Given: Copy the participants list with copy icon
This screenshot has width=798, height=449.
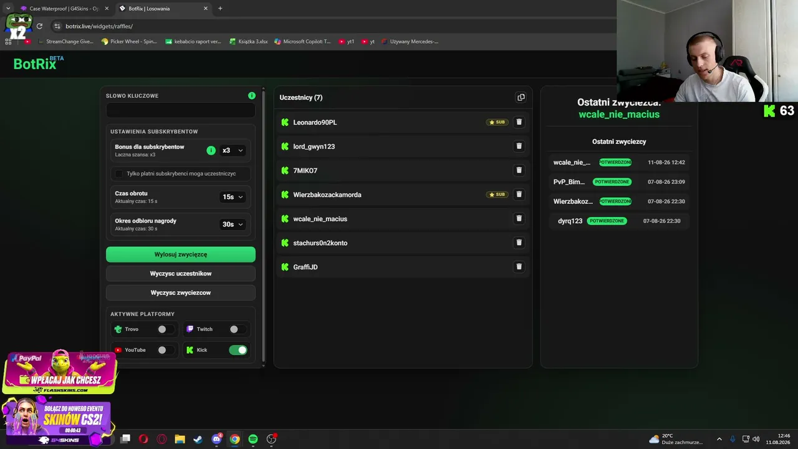Looking at the screenshot, I should pos(521,97).
